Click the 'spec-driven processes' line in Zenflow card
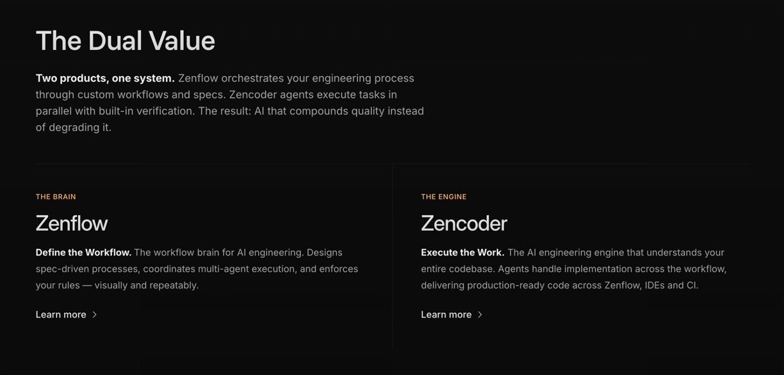Image resolution: width=784 pixels, height=375 pixels. click(x=197, y=269)
